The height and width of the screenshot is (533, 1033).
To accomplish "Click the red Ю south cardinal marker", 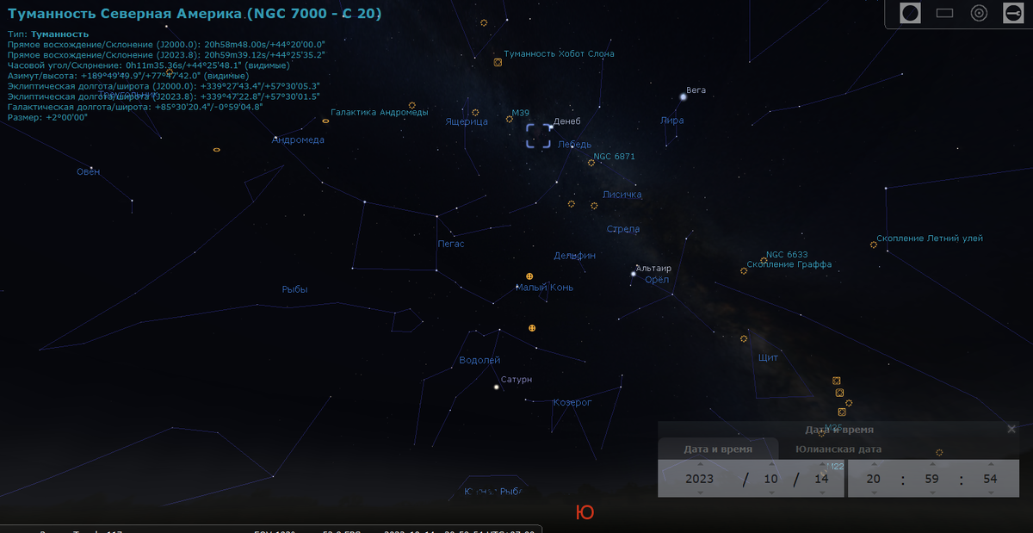I will coord(585,512).
